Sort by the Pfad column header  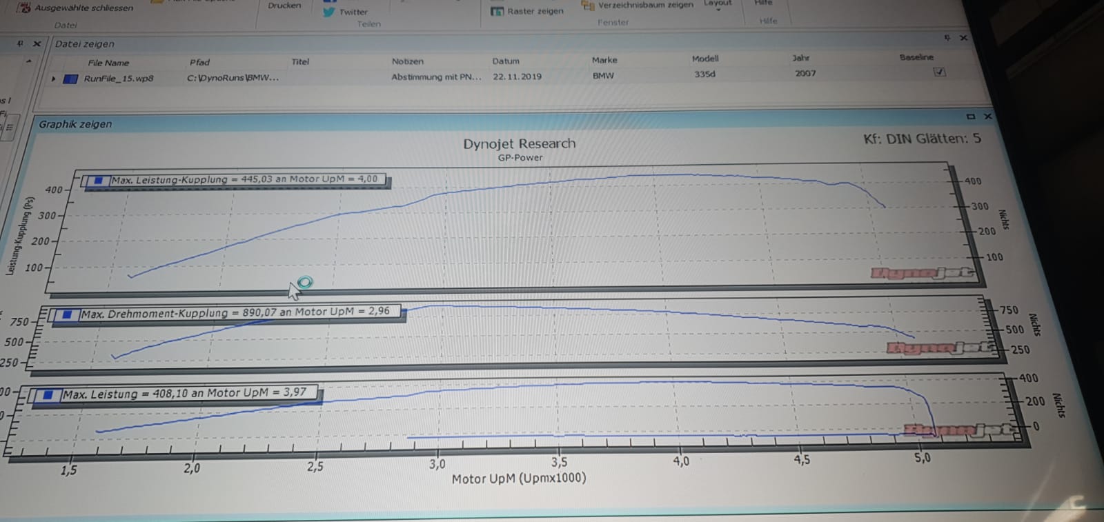(x=199, y=62)
